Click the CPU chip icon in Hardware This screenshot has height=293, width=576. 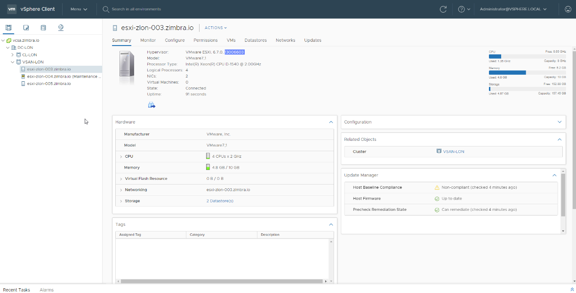tap(208, 156)
